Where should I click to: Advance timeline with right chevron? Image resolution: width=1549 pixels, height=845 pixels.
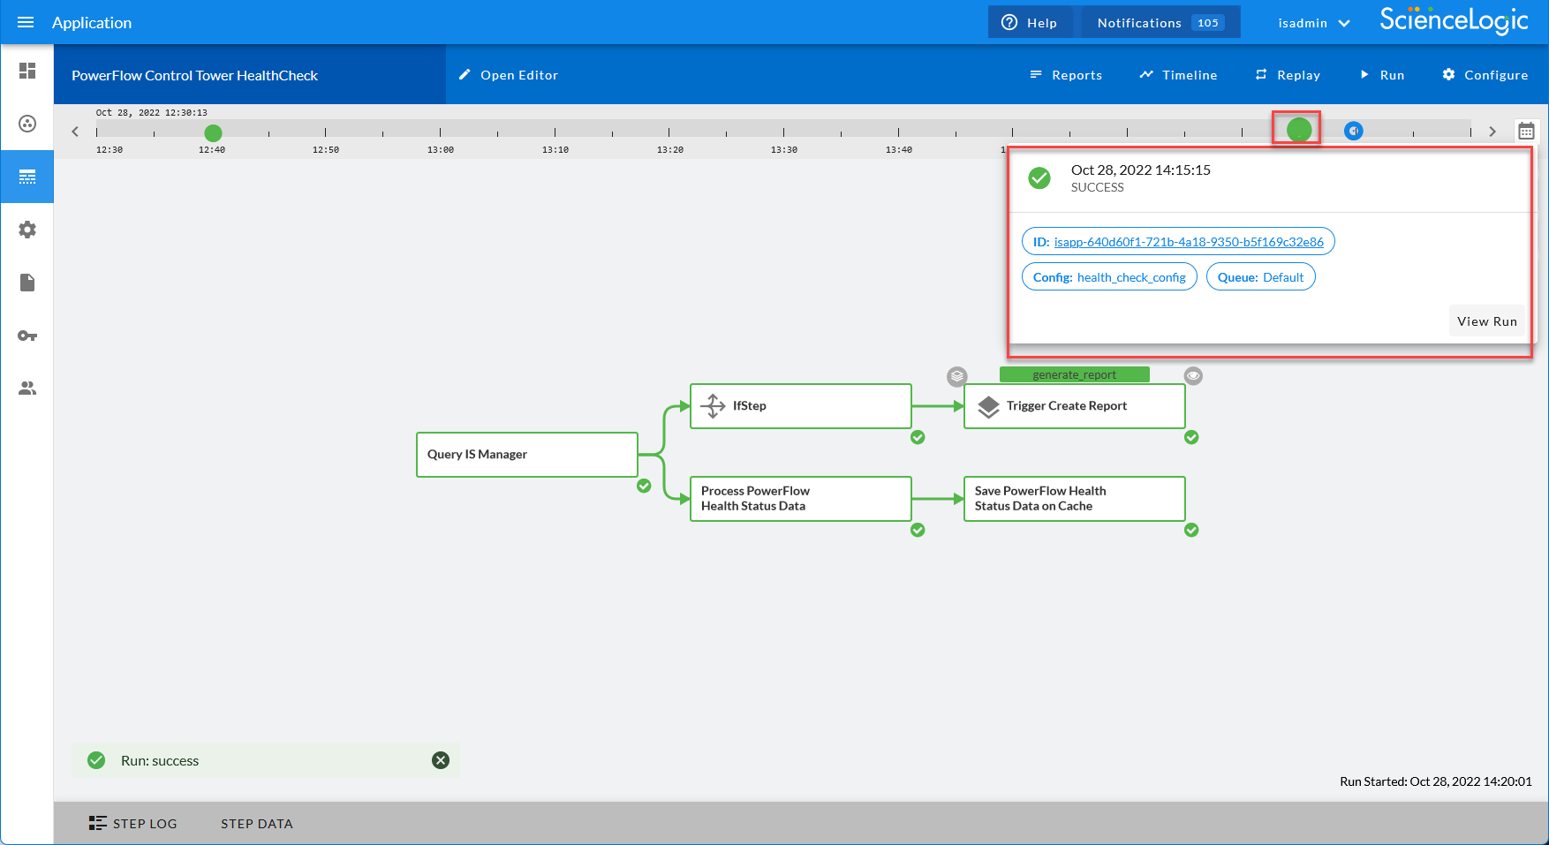(1492, 132)
